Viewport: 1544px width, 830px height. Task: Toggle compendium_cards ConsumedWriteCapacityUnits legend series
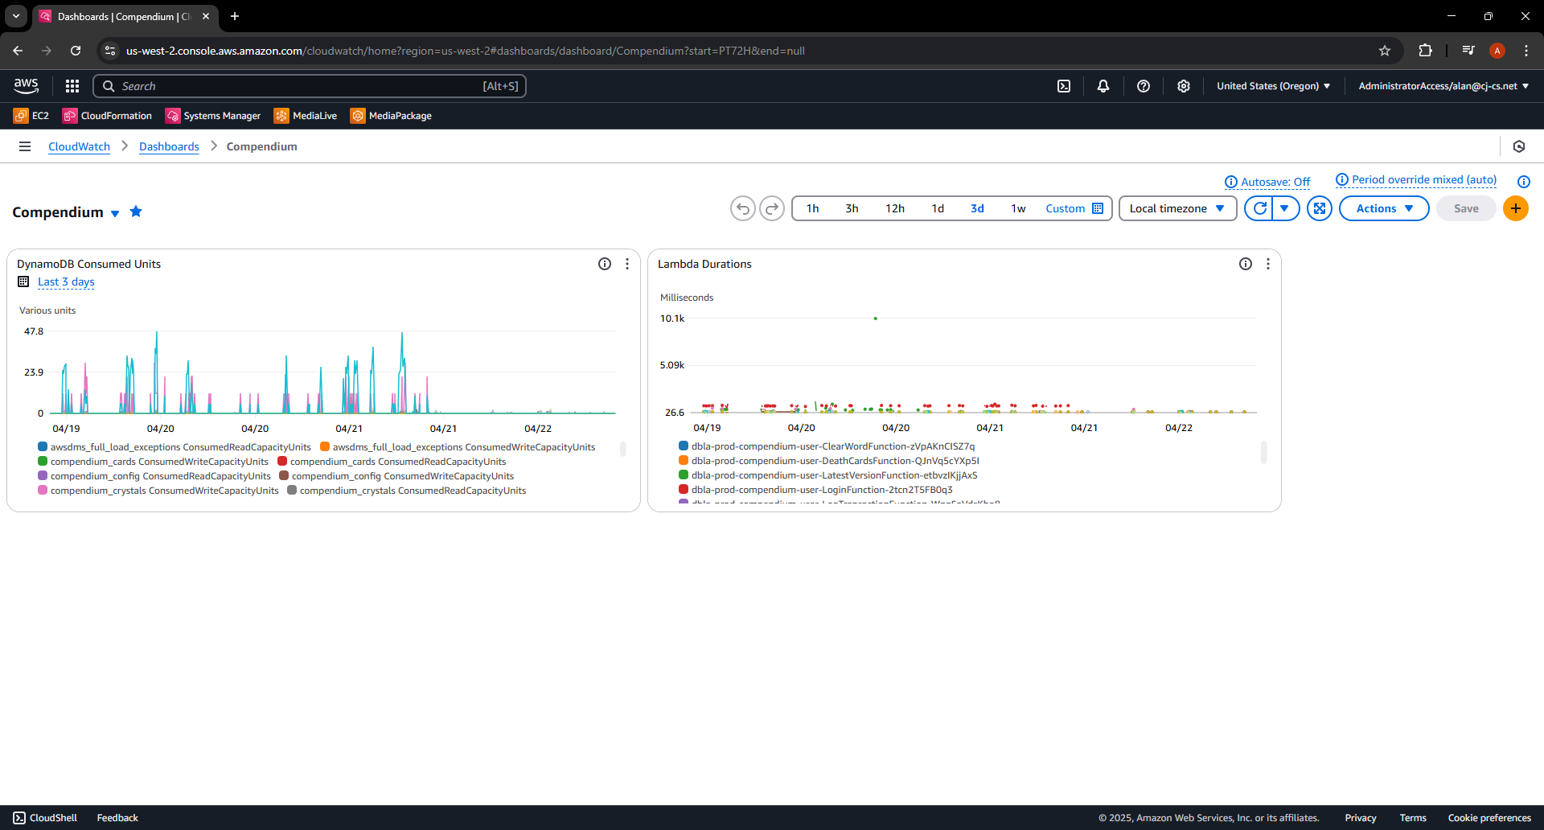click(153, 462)
